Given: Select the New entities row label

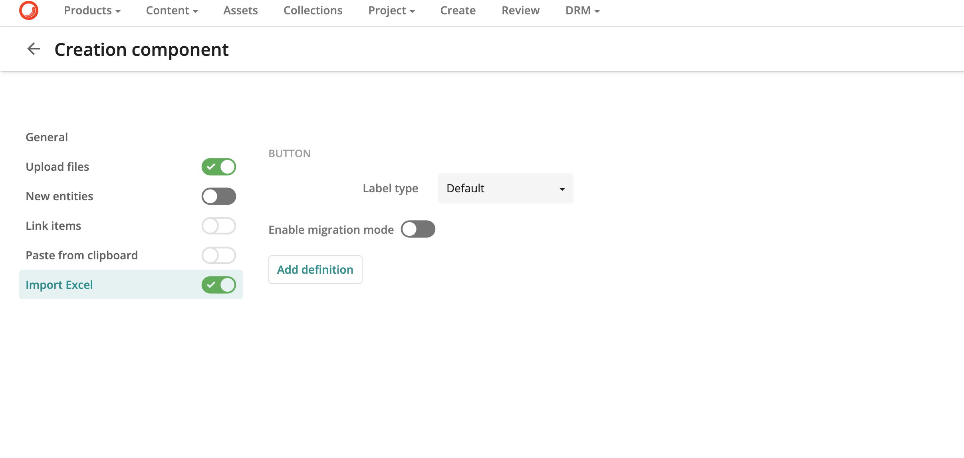Looking at the screenshot, I should coord(60,196).
